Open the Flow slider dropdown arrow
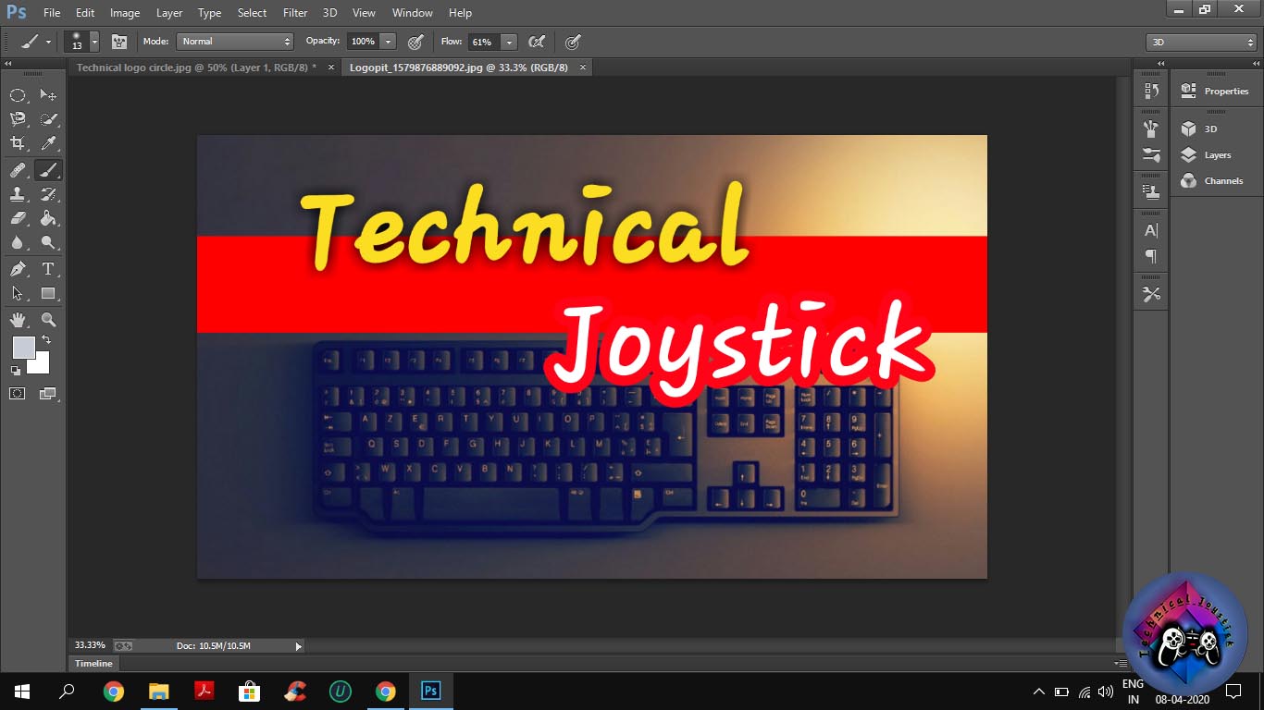1264x710 pixels. [509, 42]
